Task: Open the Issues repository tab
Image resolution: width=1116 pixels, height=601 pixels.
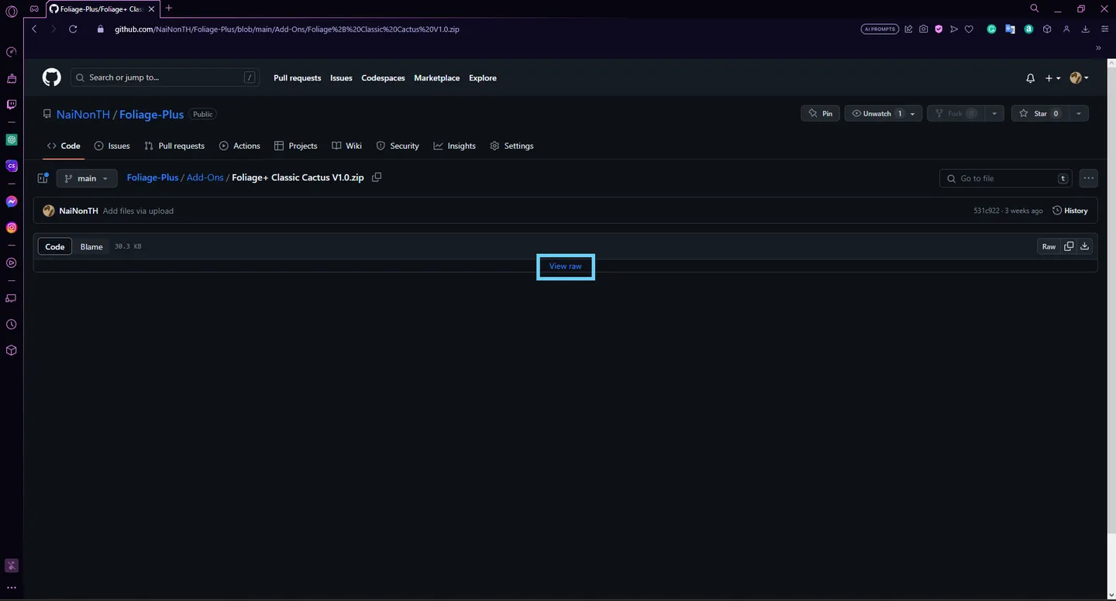Action: coord(112,146)
